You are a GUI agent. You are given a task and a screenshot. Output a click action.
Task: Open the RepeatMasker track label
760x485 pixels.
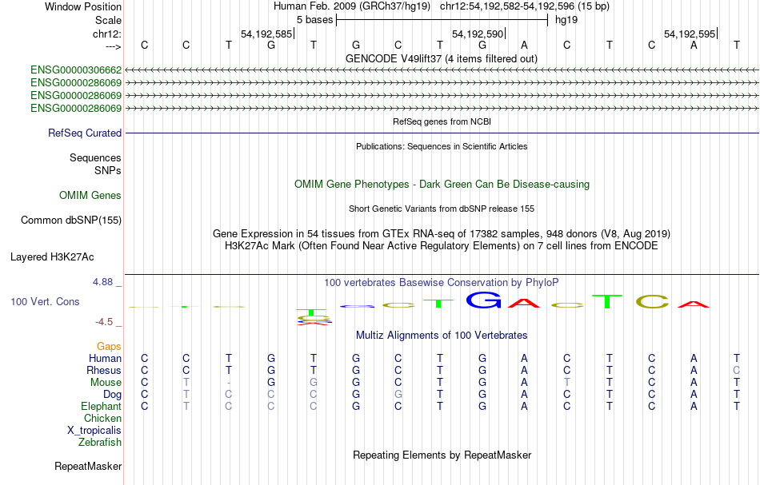point(88,466)
